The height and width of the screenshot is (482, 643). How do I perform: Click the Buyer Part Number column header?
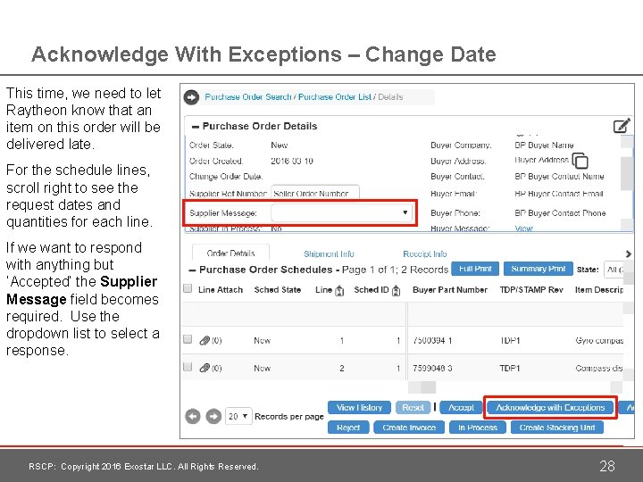pos(450,290)
